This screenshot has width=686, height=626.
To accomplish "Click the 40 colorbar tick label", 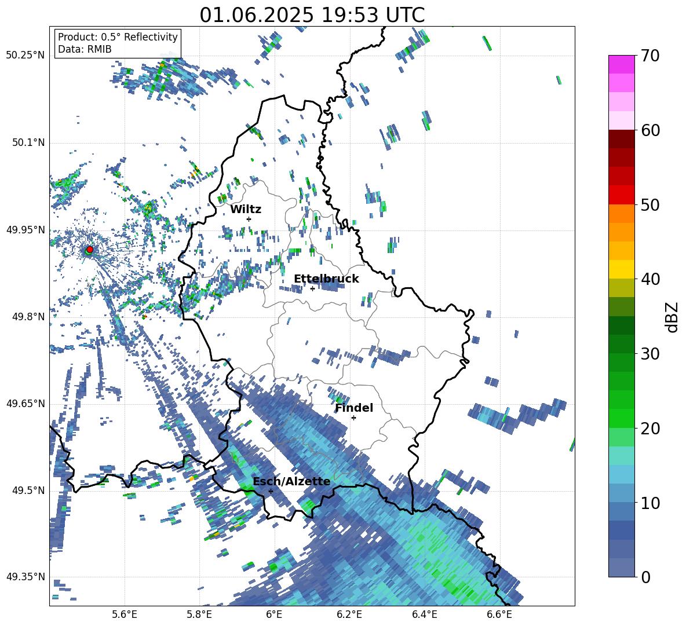I will click(650, 279).
